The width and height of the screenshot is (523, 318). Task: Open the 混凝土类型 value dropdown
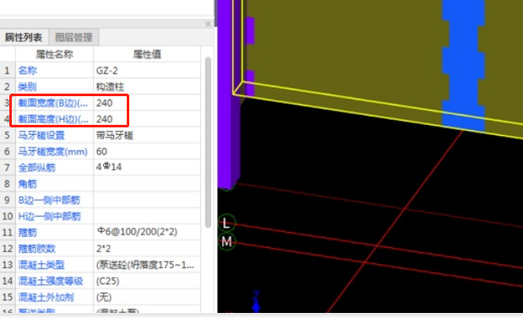(147, 265)
